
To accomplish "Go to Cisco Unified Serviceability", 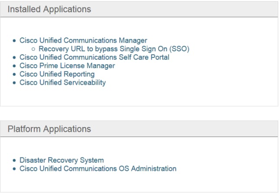I will coord(63,82).
